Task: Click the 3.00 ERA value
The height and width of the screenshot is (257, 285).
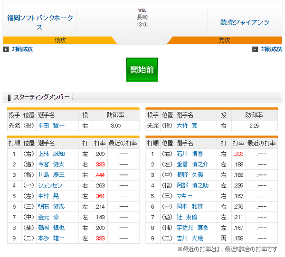Action: tap(116, 126)
